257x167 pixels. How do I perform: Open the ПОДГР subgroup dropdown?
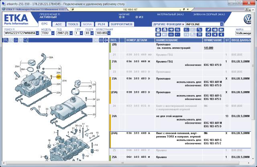tap(92, 33)
